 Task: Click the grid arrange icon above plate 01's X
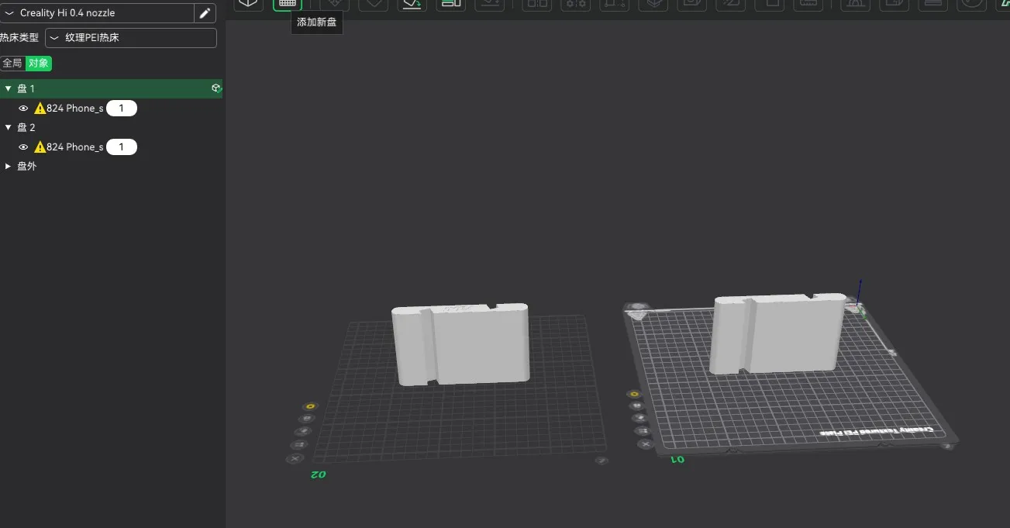pyautogui.click(x=642, y=431)
